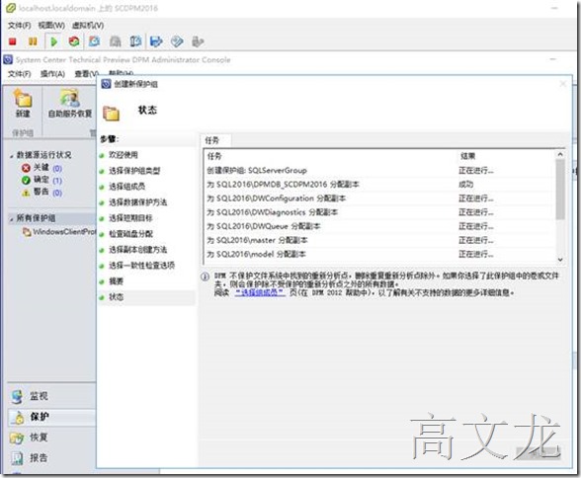Click task list scrollbar down arrow
This screenshot has width=581, height=478.
click(560, 260)
